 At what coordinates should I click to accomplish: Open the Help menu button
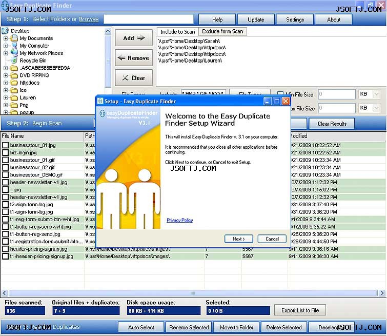[x=217, y=19]
